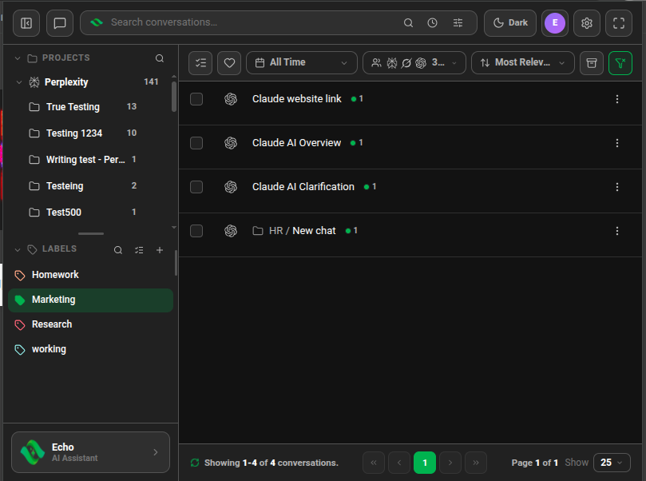The image size is (646, 481).
Task: Go to previous page arrow button
Action: (398, 463)
